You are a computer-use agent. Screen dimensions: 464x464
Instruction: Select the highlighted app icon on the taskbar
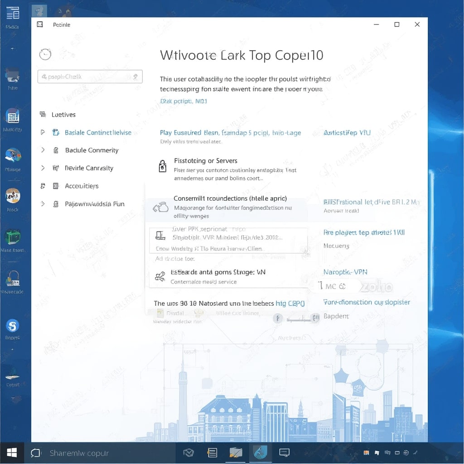pos(259,452)
